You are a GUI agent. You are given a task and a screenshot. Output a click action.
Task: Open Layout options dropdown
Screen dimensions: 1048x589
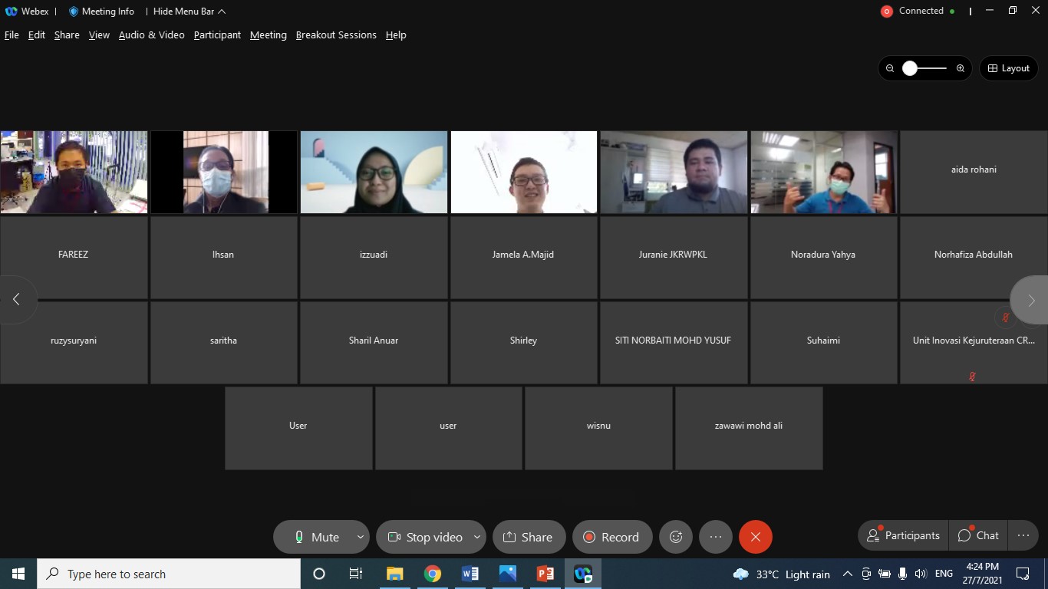click(1008, 68)
